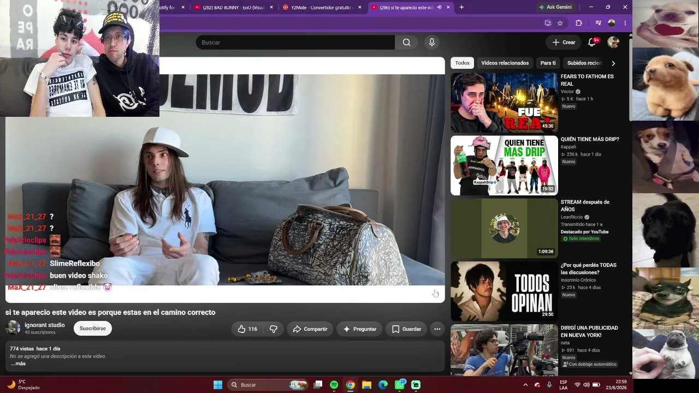Open the New York publicidad video thumbnail
Screen dimensions: 699x393
coord(504,350)
